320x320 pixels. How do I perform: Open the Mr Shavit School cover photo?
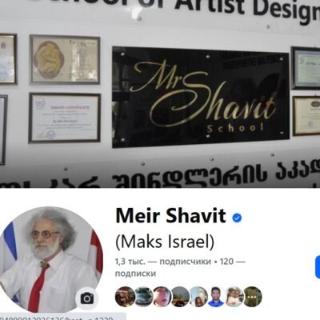pos(160,94)
